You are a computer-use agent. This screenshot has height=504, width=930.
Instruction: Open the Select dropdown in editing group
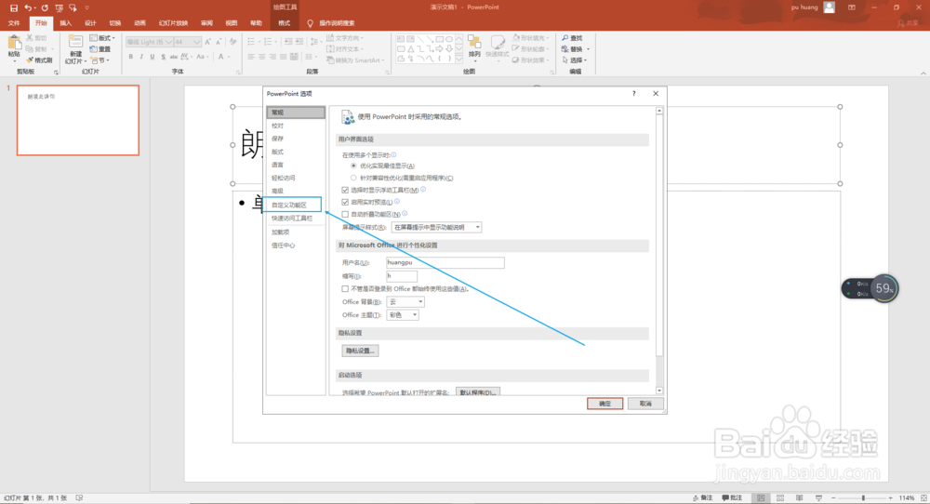click(x=574, y=60)
